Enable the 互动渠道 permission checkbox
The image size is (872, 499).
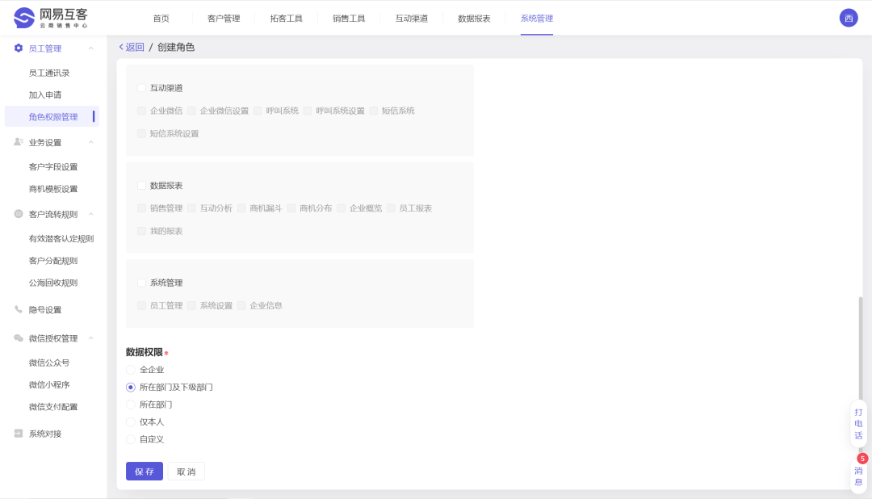click(x=141, y=88)
